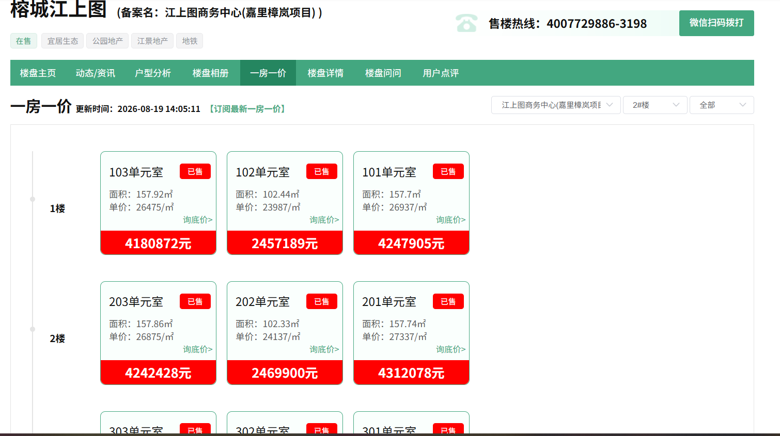Open the 用户点评 tab
Image resolution: width=780 pixels, height=436 pixels.
pos(441,73)
